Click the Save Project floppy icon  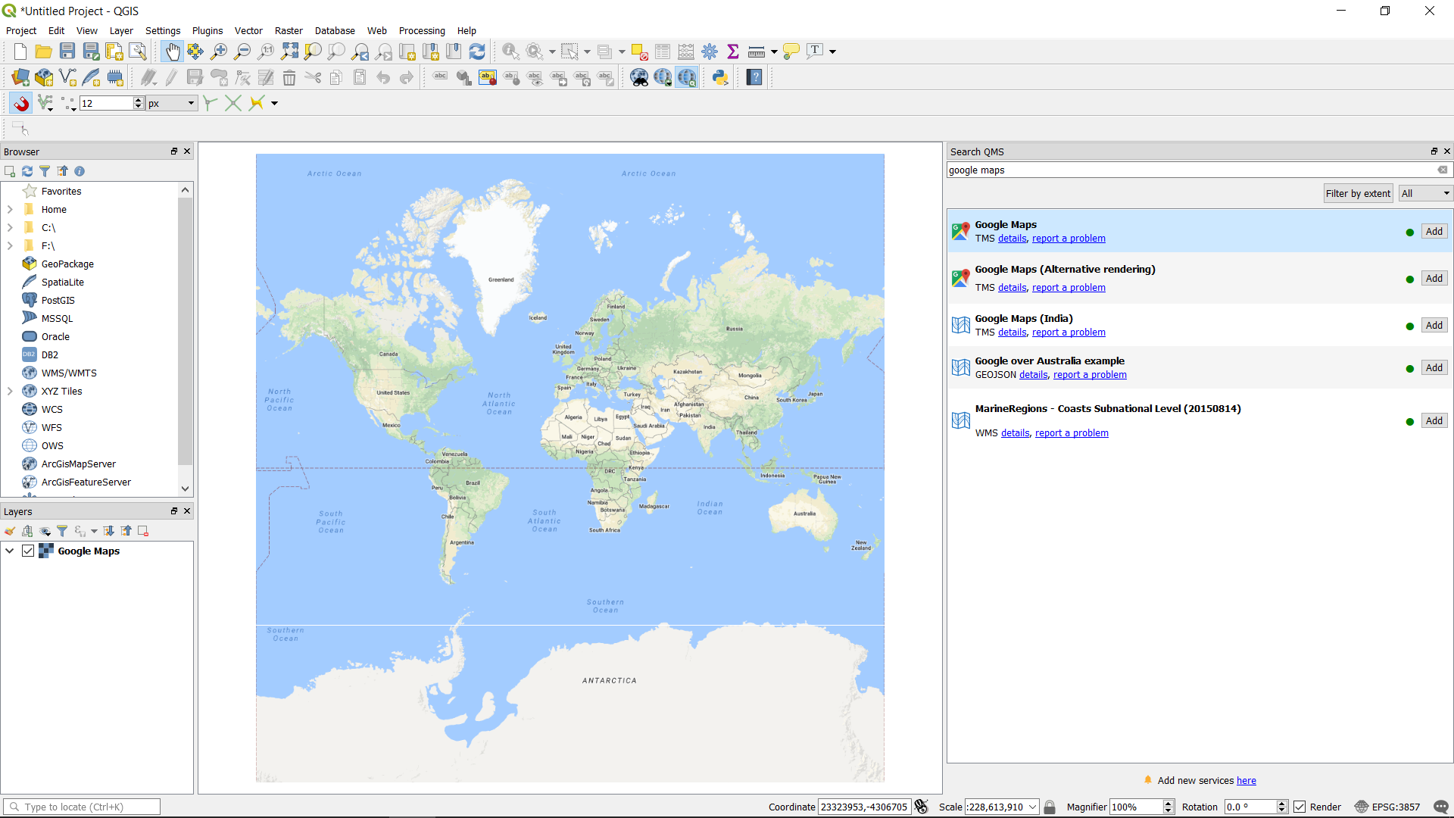[x=67, y=52]
